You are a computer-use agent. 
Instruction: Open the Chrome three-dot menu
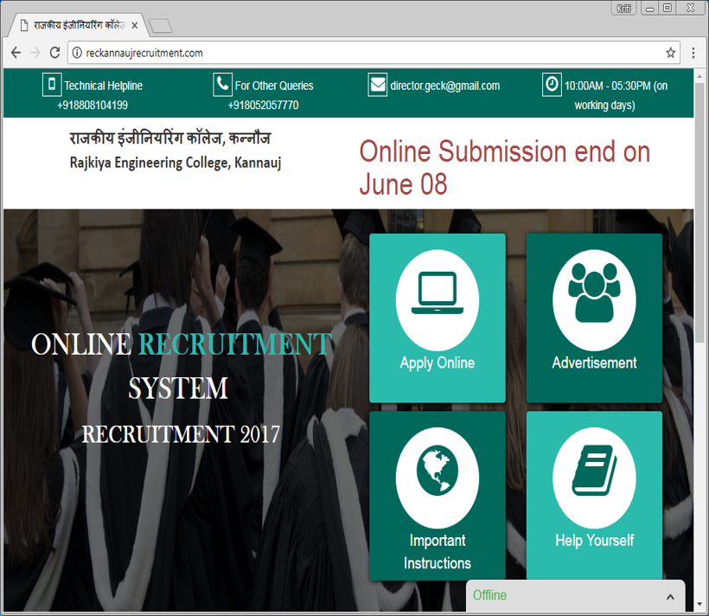(x=693, y=53)
